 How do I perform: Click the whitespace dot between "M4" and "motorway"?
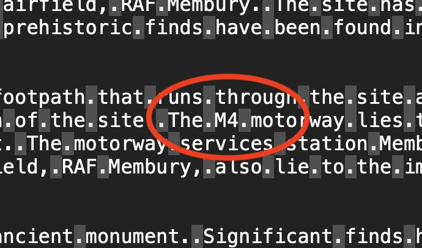click(x=245, y=120)
